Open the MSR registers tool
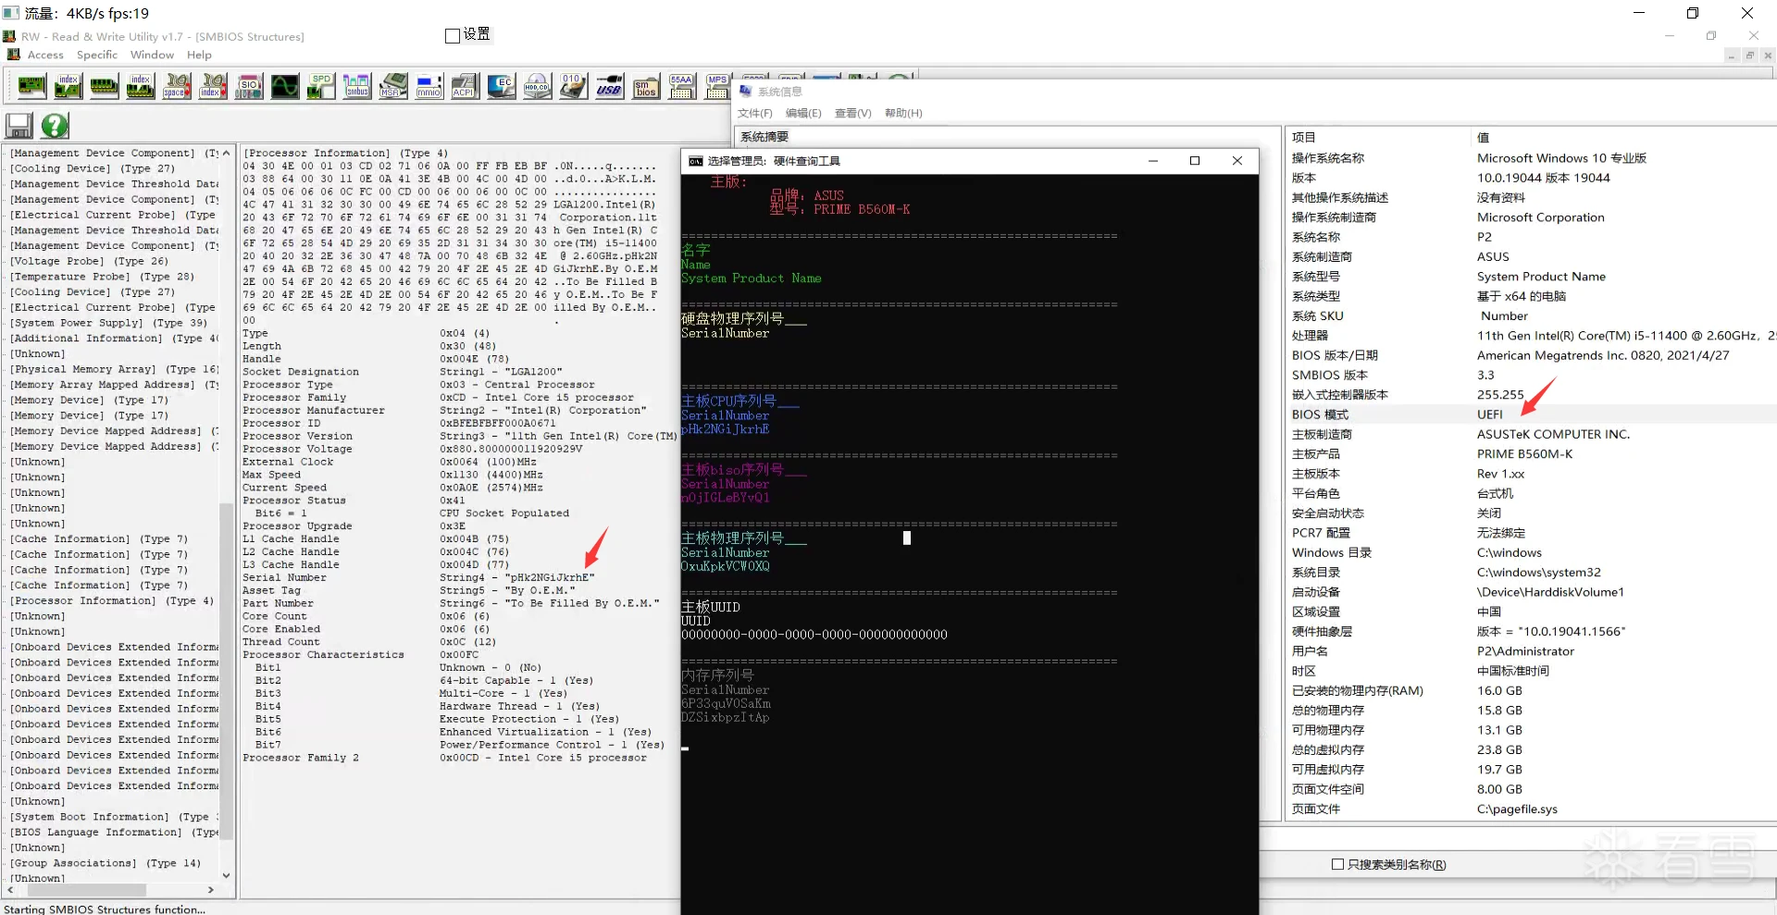1777x915 pixels. pyautogui.click(x=392, y=86)
